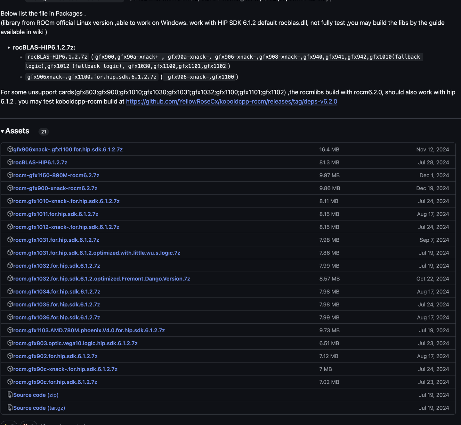Click the Assets count badge showing 21
Viewport: 461px width, 425px height.
click(x=44, y=132)
